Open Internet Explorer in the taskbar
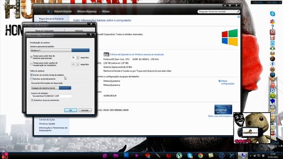The image size is (283, 159). [105, 155]
